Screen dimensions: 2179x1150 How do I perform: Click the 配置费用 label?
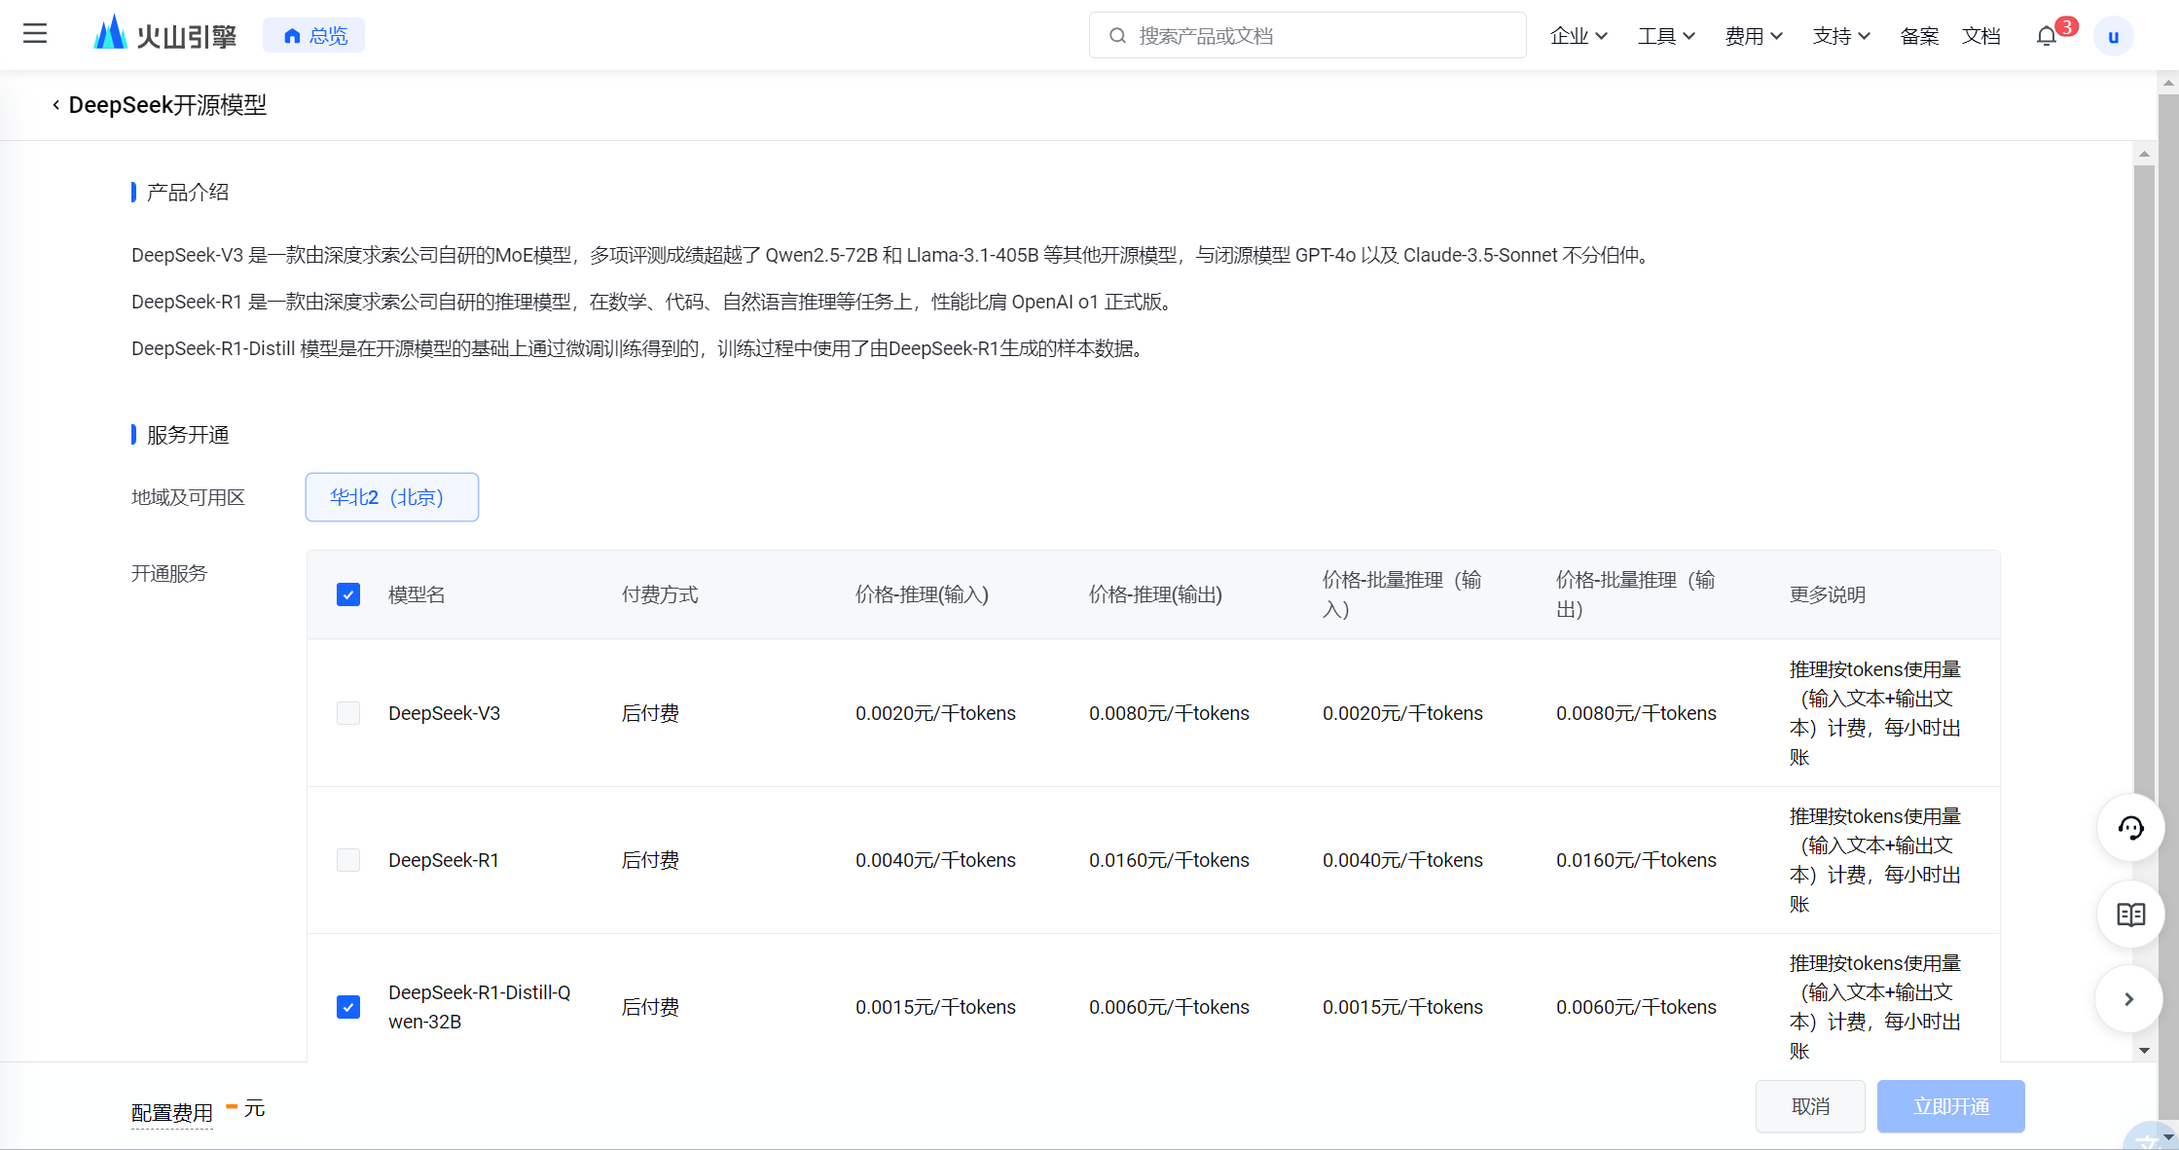tap(172, 1112)
